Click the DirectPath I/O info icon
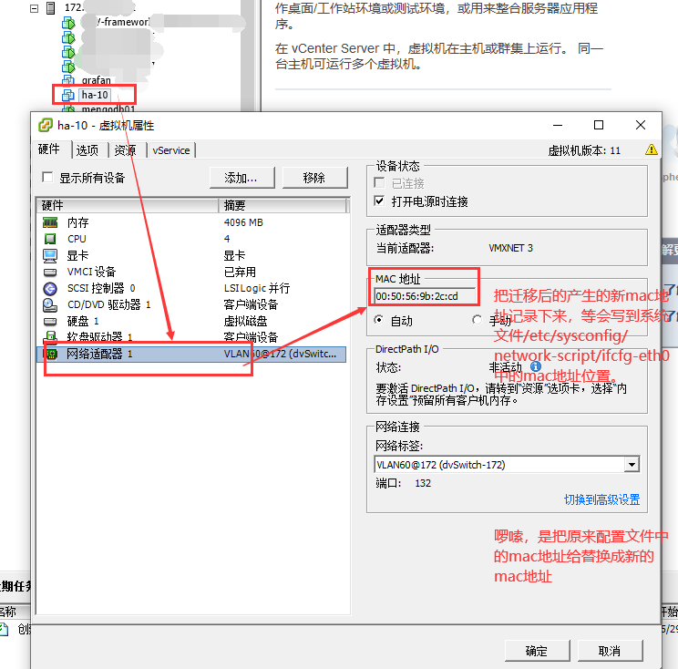Screen dimensions: 678x669 click(x=535, y=366)
